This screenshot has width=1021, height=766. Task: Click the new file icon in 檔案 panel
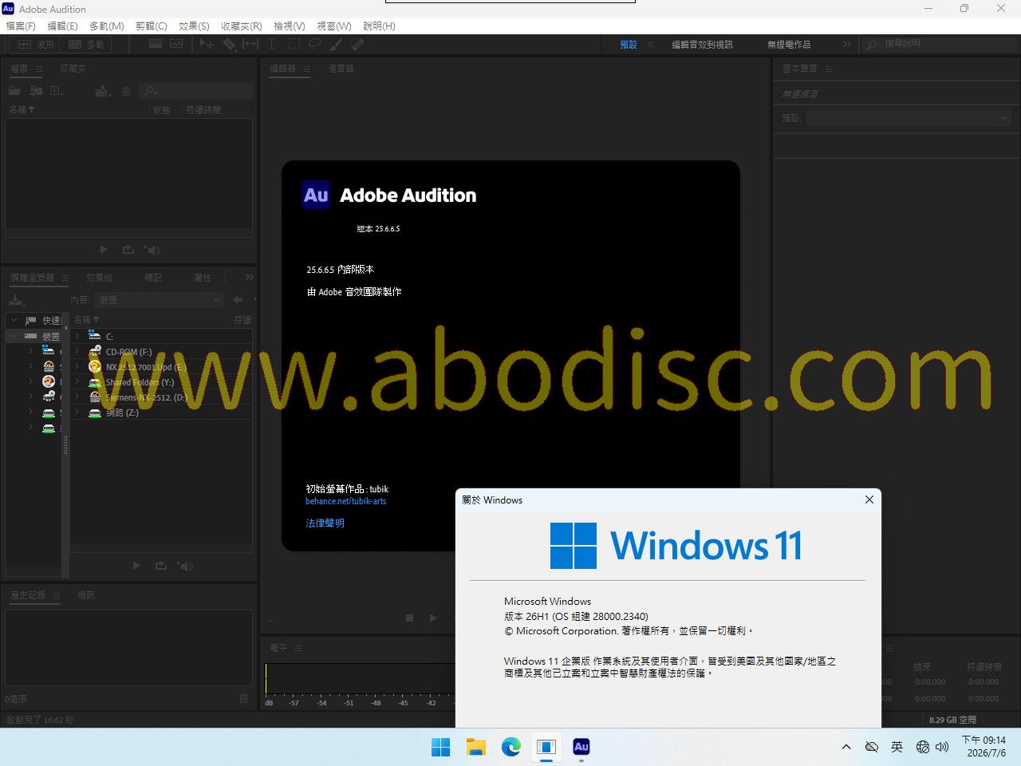tap(57, 91)
